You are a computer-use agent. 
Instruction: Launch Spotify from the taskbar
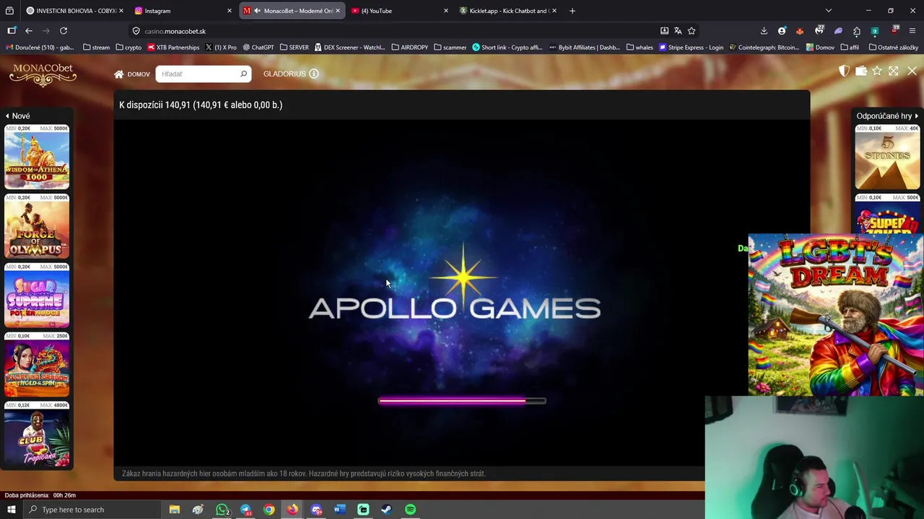[410, 510]
